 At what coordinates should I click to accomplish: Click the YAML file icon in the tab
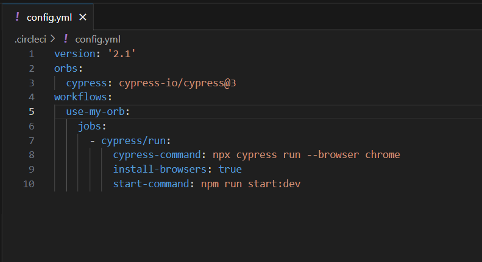[17, 17]
